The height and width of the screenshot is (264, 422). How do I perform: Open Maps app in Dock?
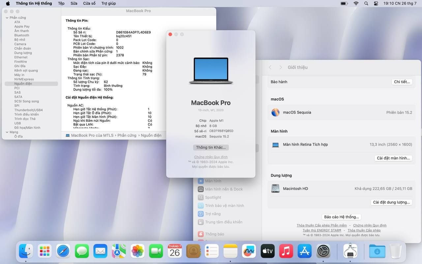(119, 251)
